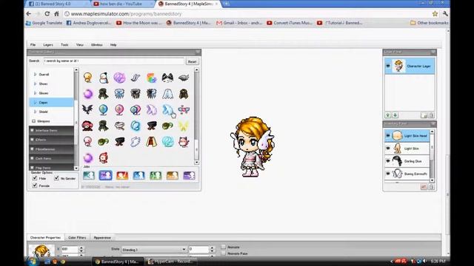Select the blue globe balloon cape
474x266 pixels.
click(104, 110)
